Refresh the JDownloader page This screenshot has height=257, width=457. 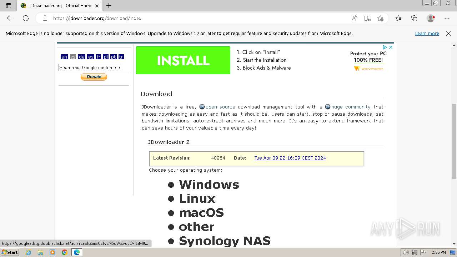(26, 18)
